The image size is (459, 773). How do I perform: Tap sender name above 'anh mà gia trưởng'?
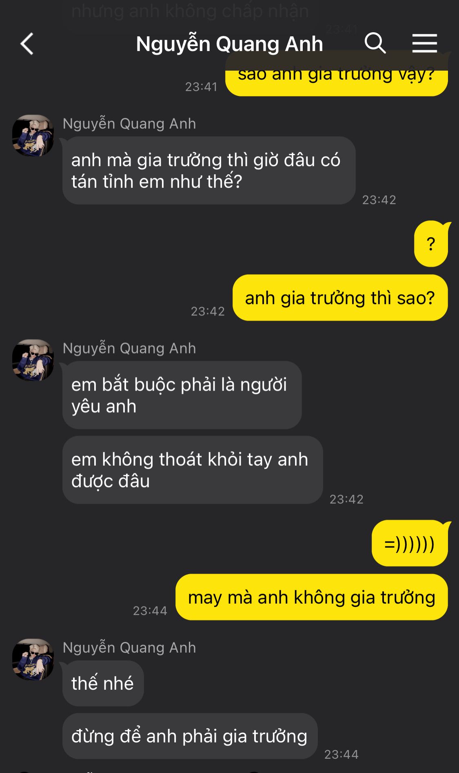click(x=129, y=124)
